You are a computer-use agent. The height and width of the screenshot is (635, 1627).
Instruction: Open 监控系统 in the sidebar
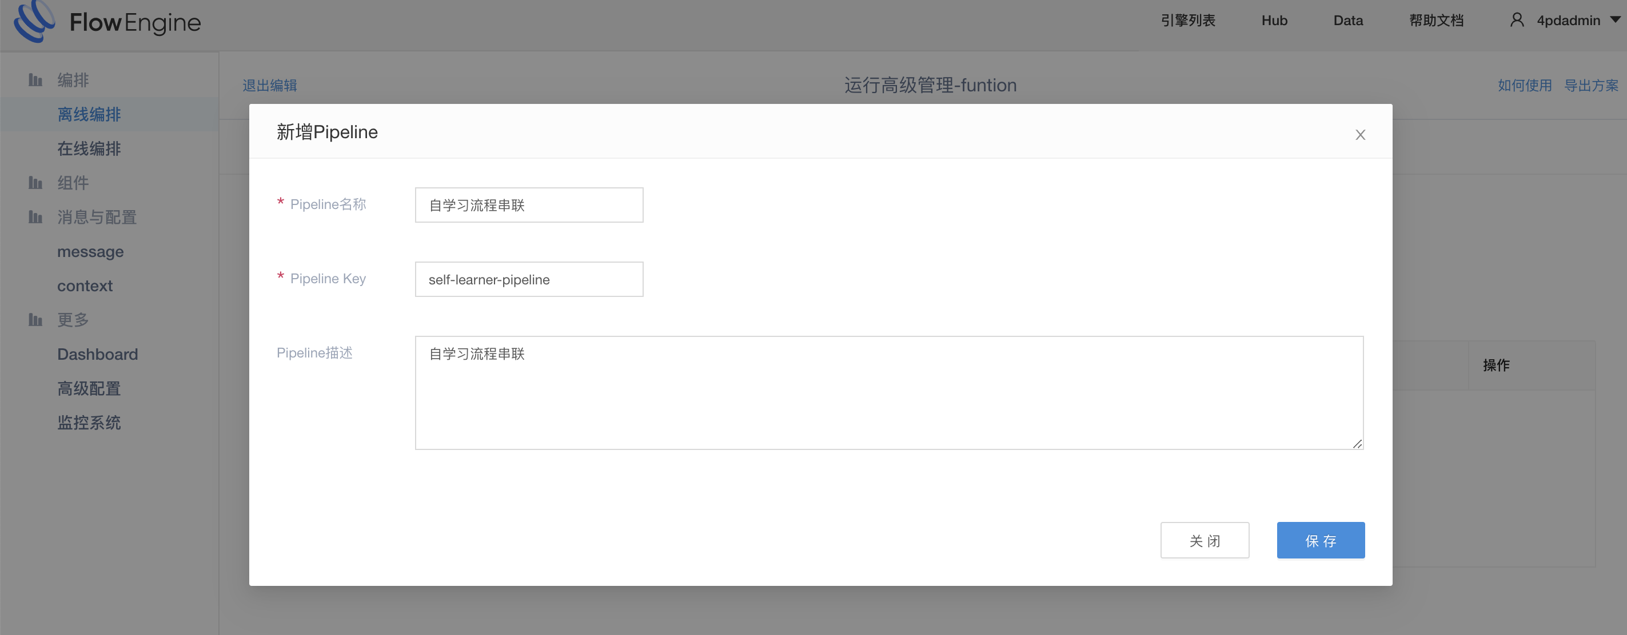pyautogui.click(x=89, y=423)
